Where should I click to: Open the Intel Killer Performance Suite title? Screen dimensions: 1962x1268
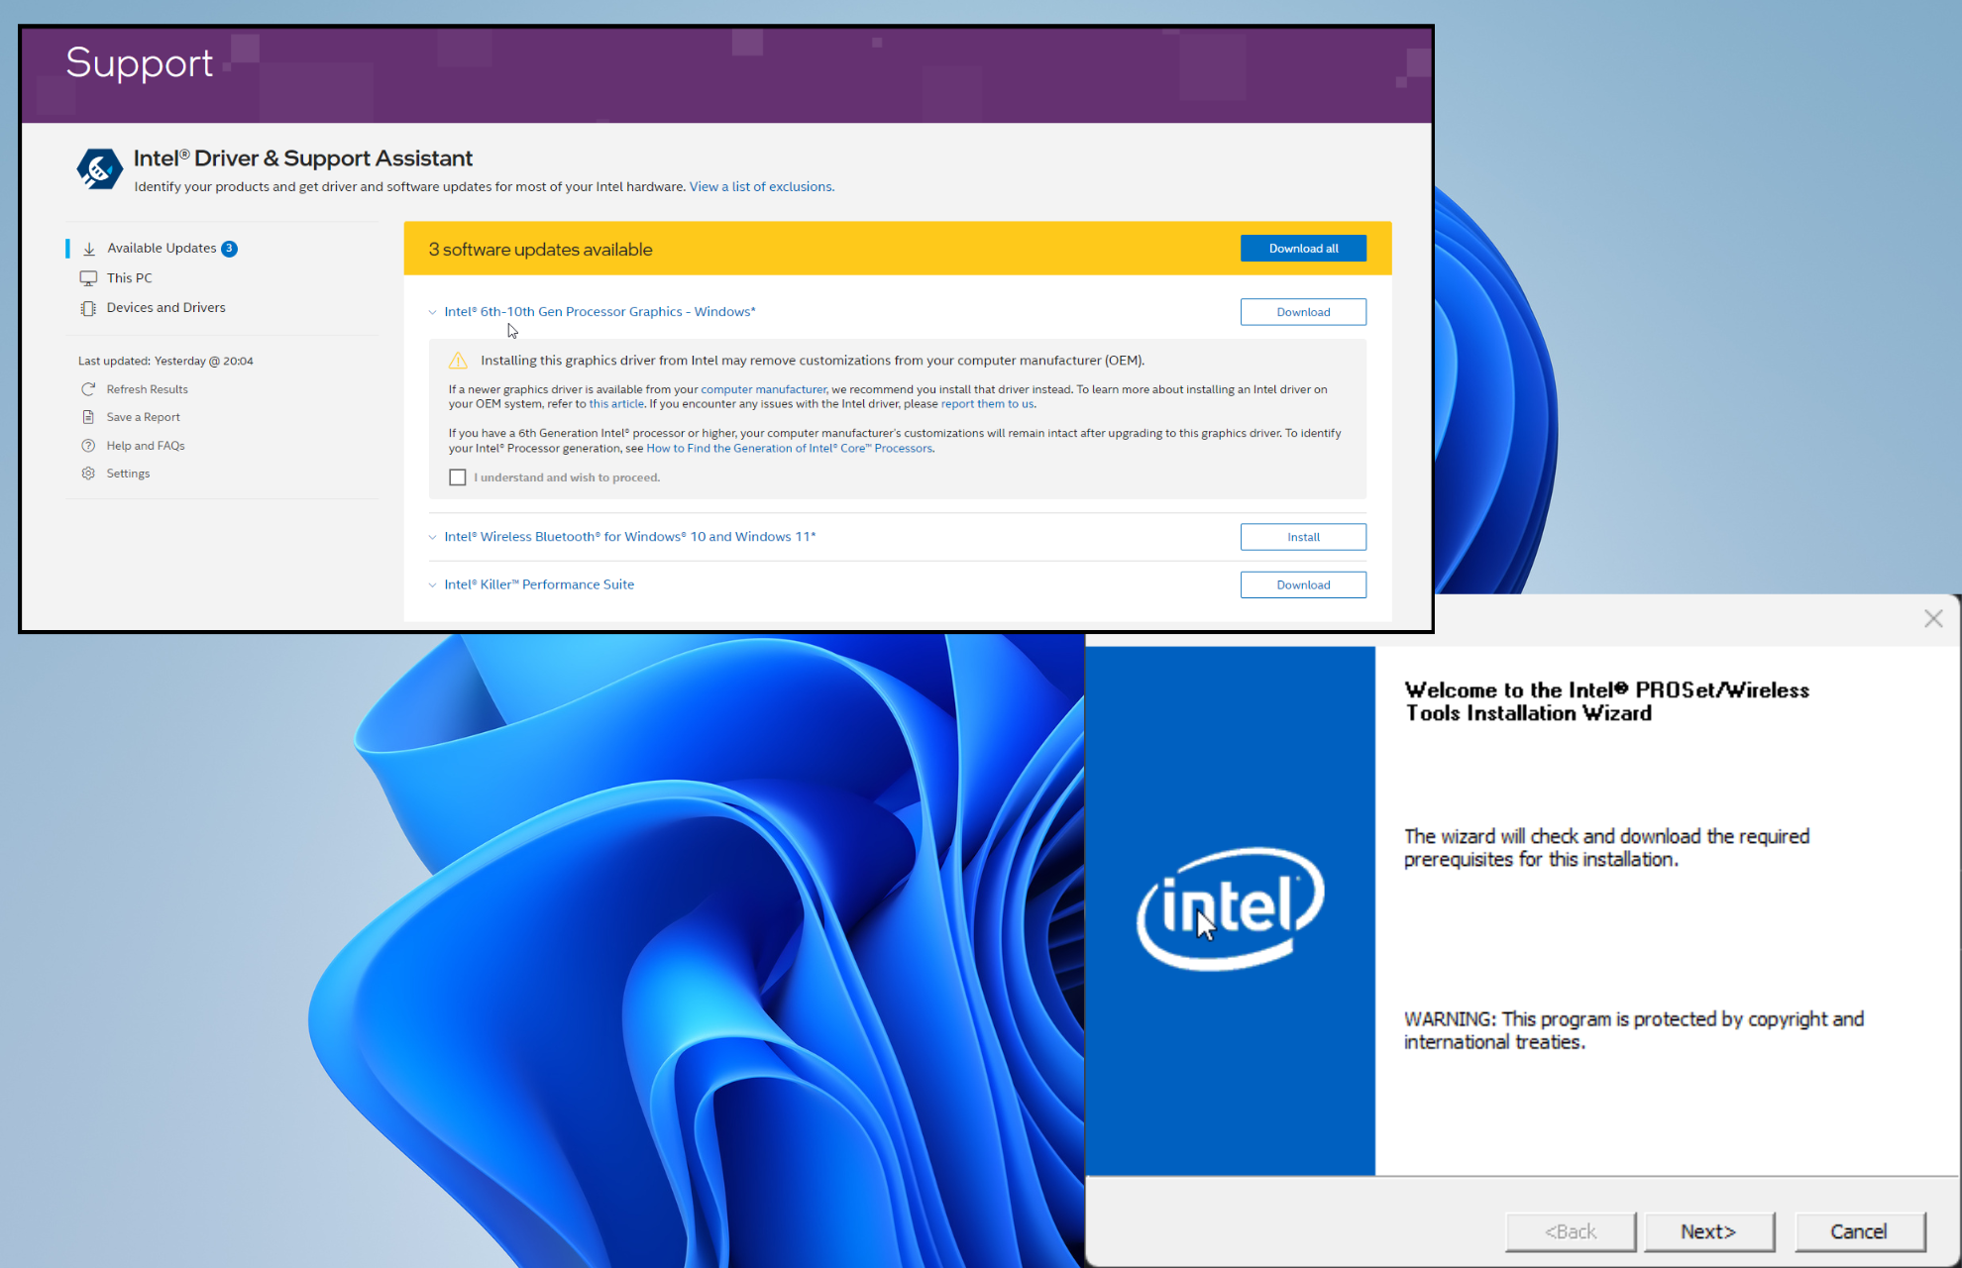tap(539, 585)
